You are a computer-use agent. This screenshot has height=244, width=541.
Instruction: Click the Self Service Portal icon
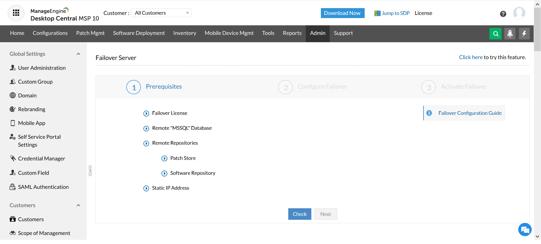pyautogui.click(x=13, y=137)
